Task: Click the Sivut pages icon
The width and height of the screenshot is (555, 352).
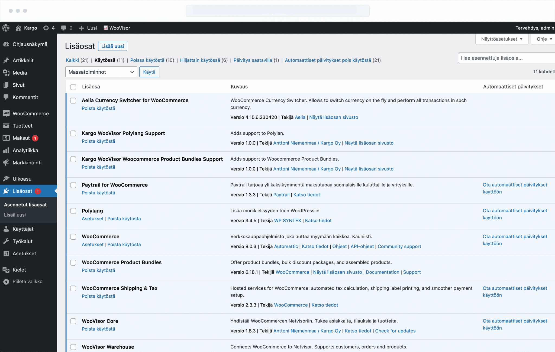Action: click(x=6, y=85)
